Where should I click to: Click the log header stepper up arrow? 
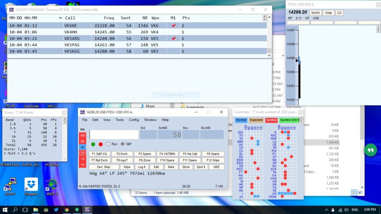click(x=265, y=16)
